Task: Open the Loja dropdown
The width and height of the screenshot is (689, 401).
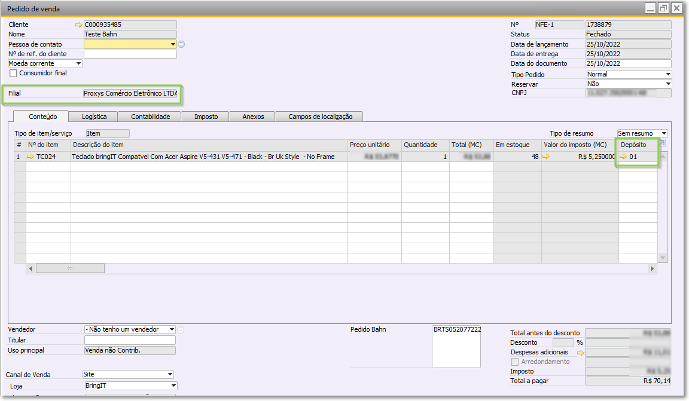Action: pyautogui.click(x=173, y=385)
